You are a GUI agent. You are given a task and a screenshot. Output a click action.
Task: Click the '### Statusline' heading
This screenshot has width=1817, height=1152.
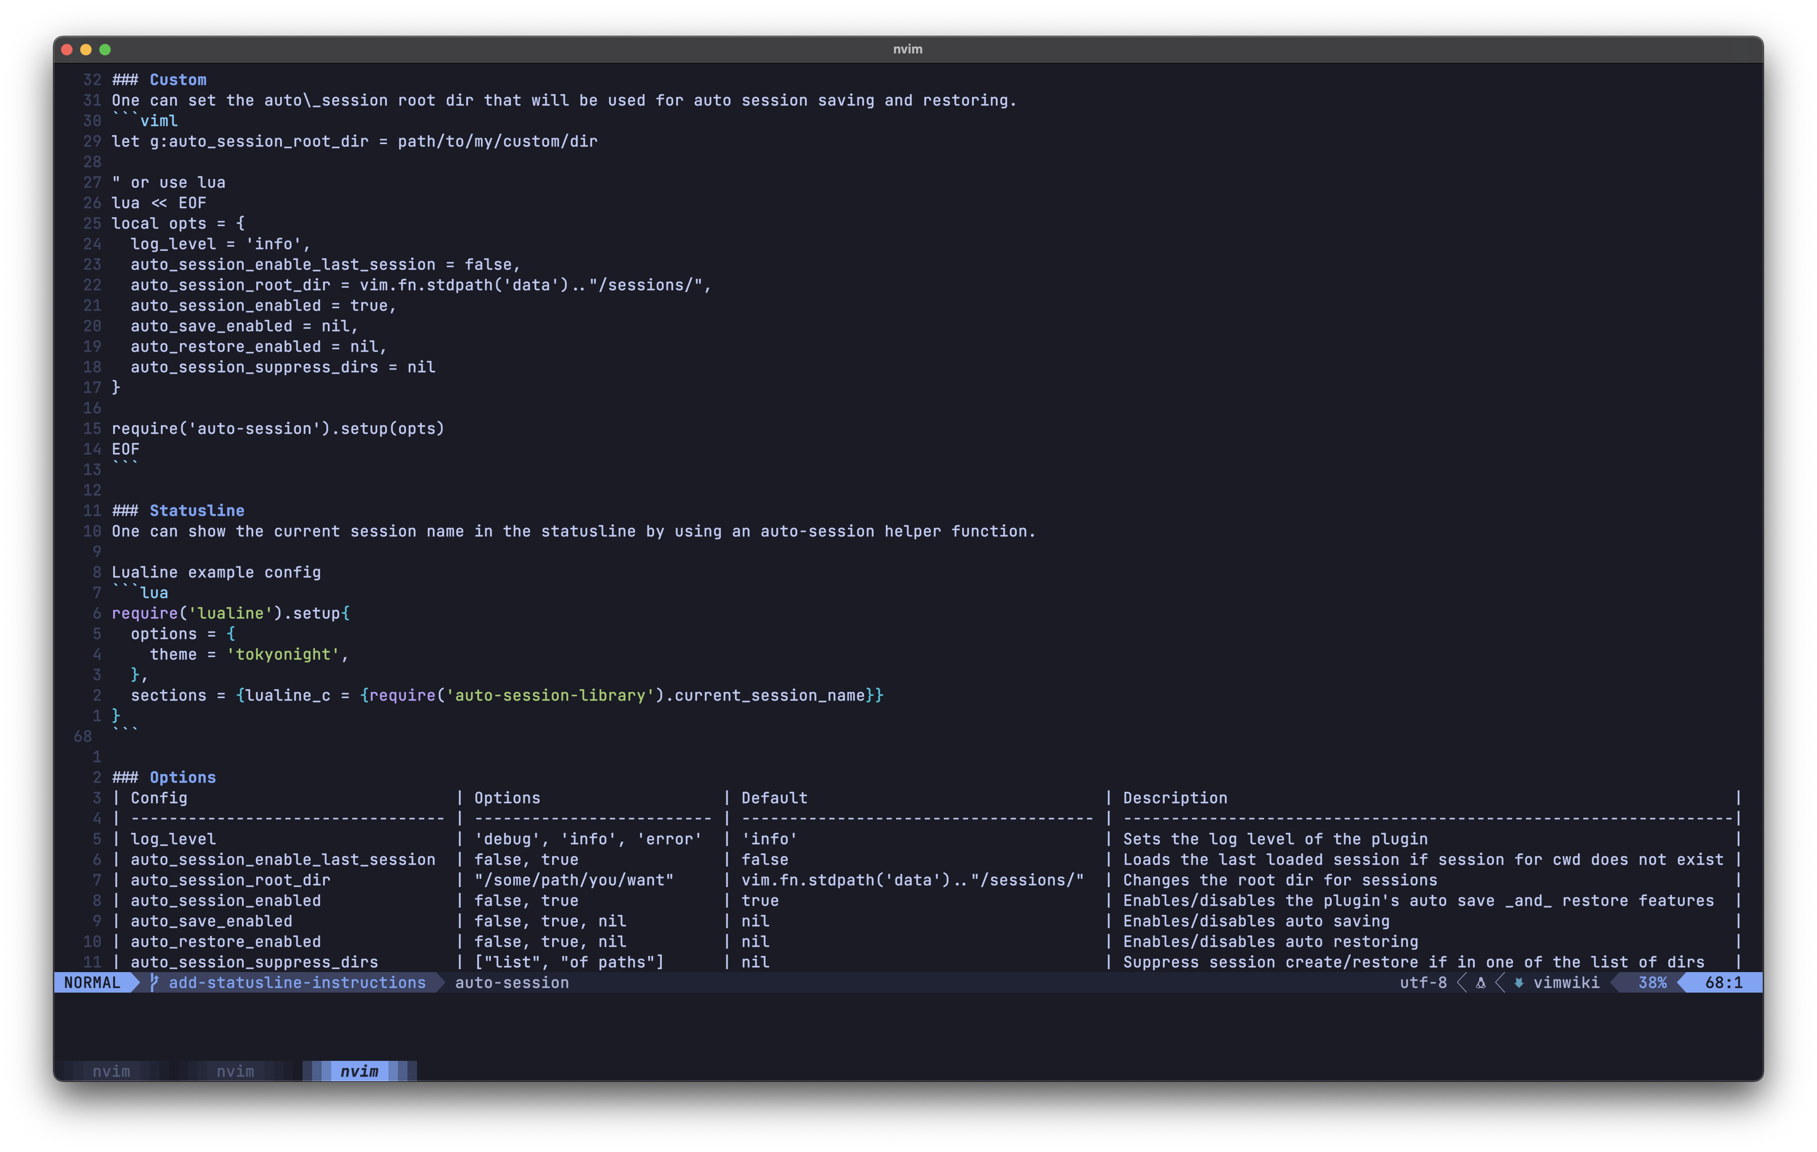point(178,510)
